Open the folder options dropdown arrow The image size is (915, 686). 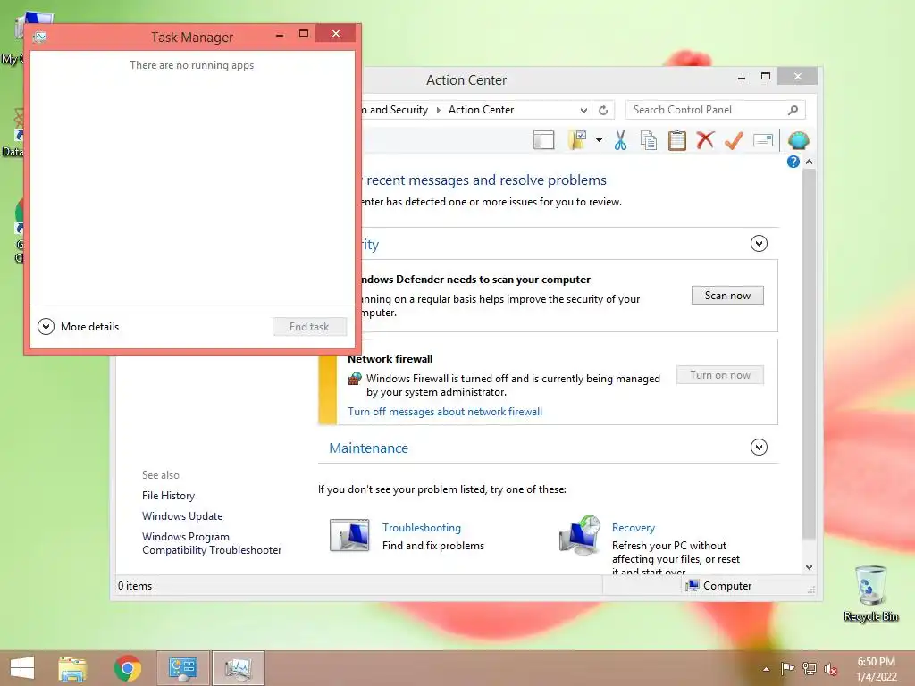click(x=599, y=140)
